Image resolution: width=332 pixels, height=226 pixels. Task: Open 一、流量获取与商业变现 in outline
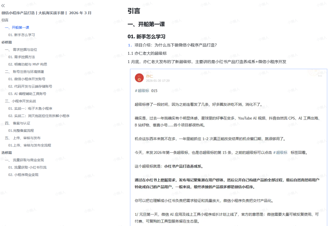click(24, 160)
